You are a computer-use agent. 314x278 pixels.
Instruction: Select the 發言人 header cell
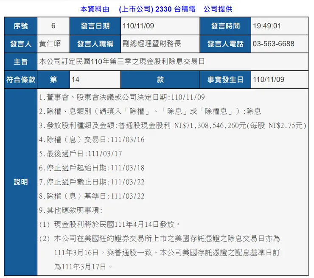pyautogui.click(x=21, y=44)
